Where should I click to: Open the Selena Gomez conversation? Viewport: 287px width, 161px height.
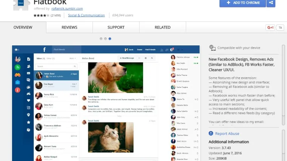56,117
